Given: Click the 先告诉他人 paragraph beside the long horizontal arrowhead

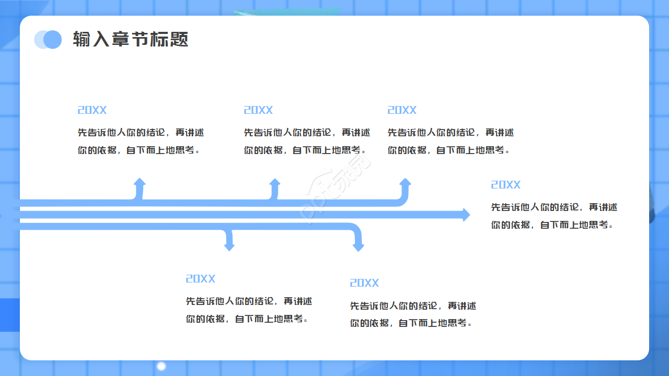Looking at the screenshot, I should click(x=555, y=216).
